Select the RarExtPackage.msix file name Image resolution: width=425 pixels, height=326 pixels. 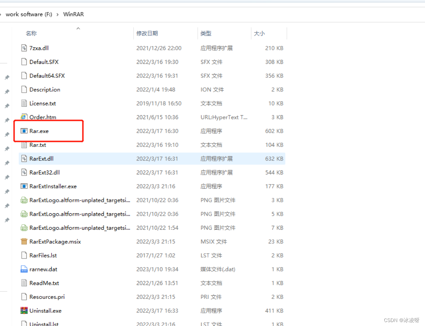click(55, 242)
